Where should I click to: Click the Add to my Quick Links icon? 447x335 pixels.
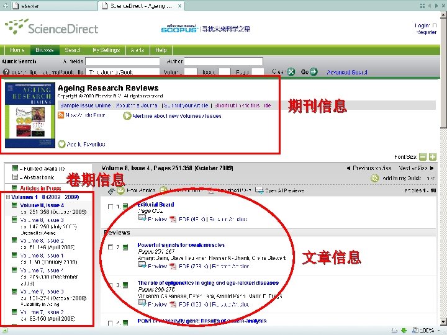pos(374,178)
